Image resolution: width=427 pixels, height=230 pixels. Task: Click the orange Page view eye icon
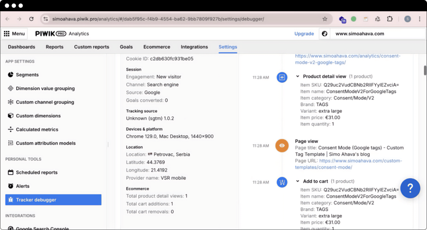(x=282, y=146)
